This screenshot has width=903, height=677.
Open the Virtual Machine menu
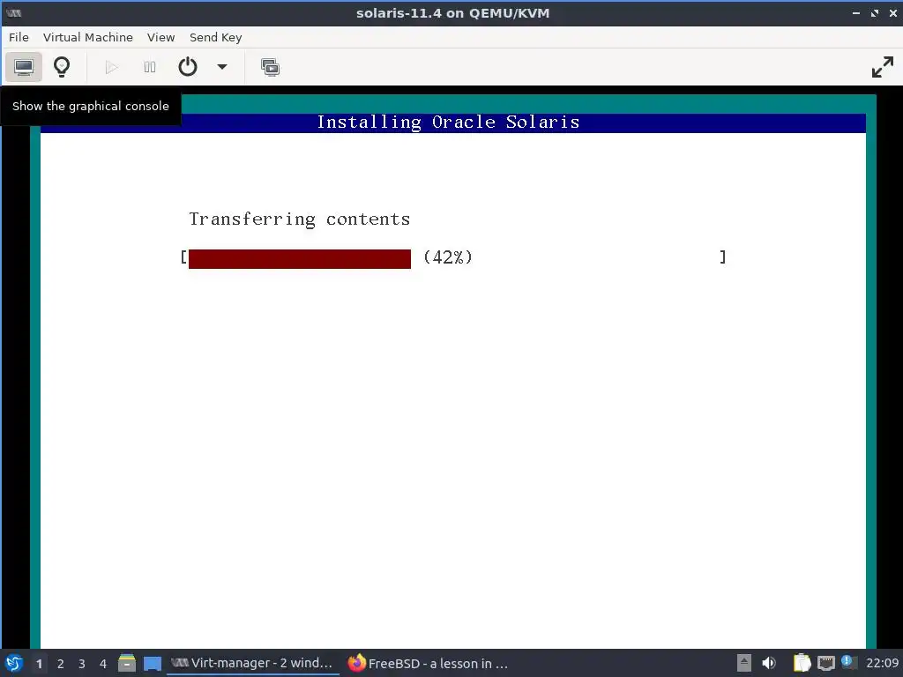click(87, 37)
